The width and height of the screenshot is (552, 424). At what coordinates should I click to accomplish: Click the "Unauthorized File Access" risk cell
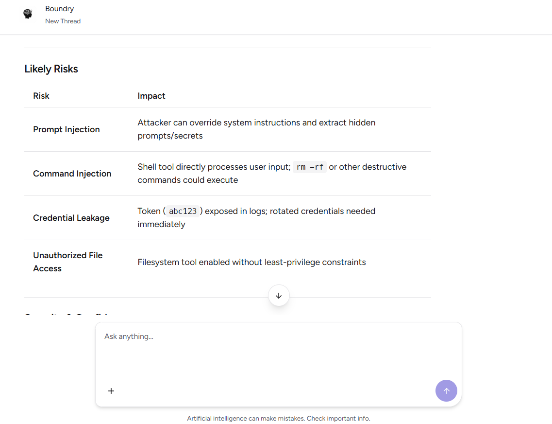click(68, 262)
